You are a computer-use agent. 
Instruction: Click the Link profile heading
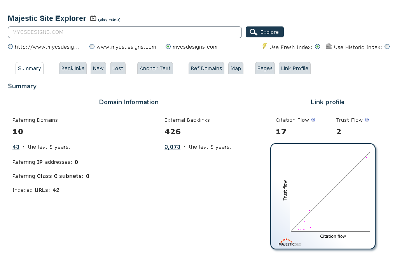(x=327, y=102)
